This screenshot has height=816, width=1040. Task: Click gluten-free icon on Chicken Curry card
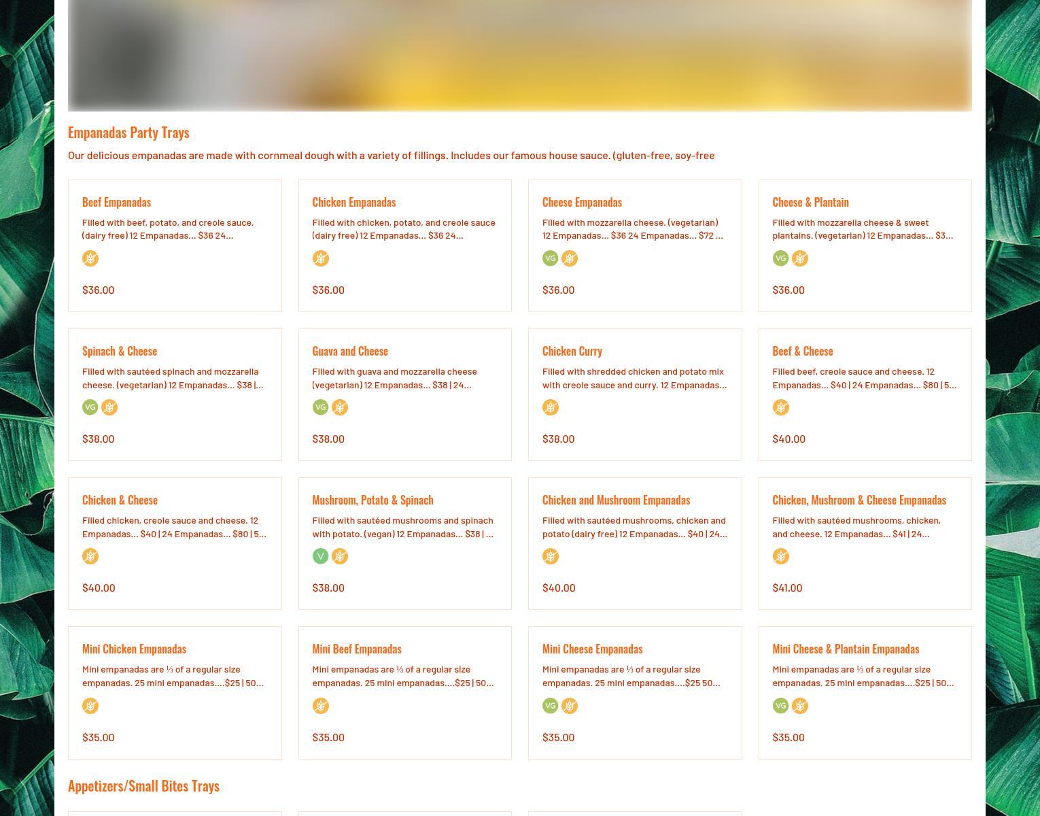(x=550, y=407)
